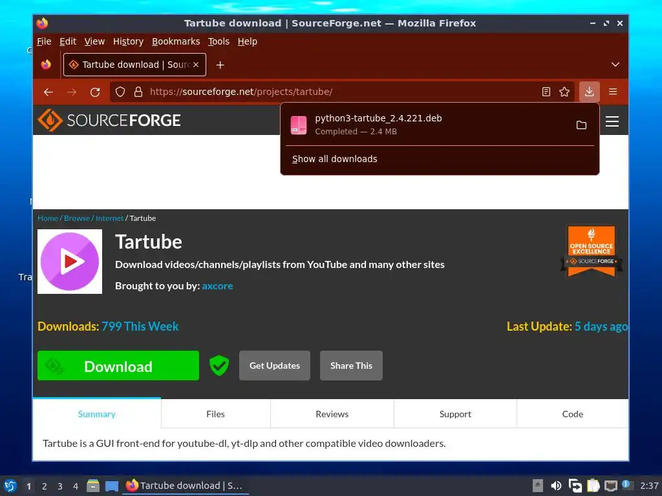
Task: Open the File menu
Action: [44, 41]
